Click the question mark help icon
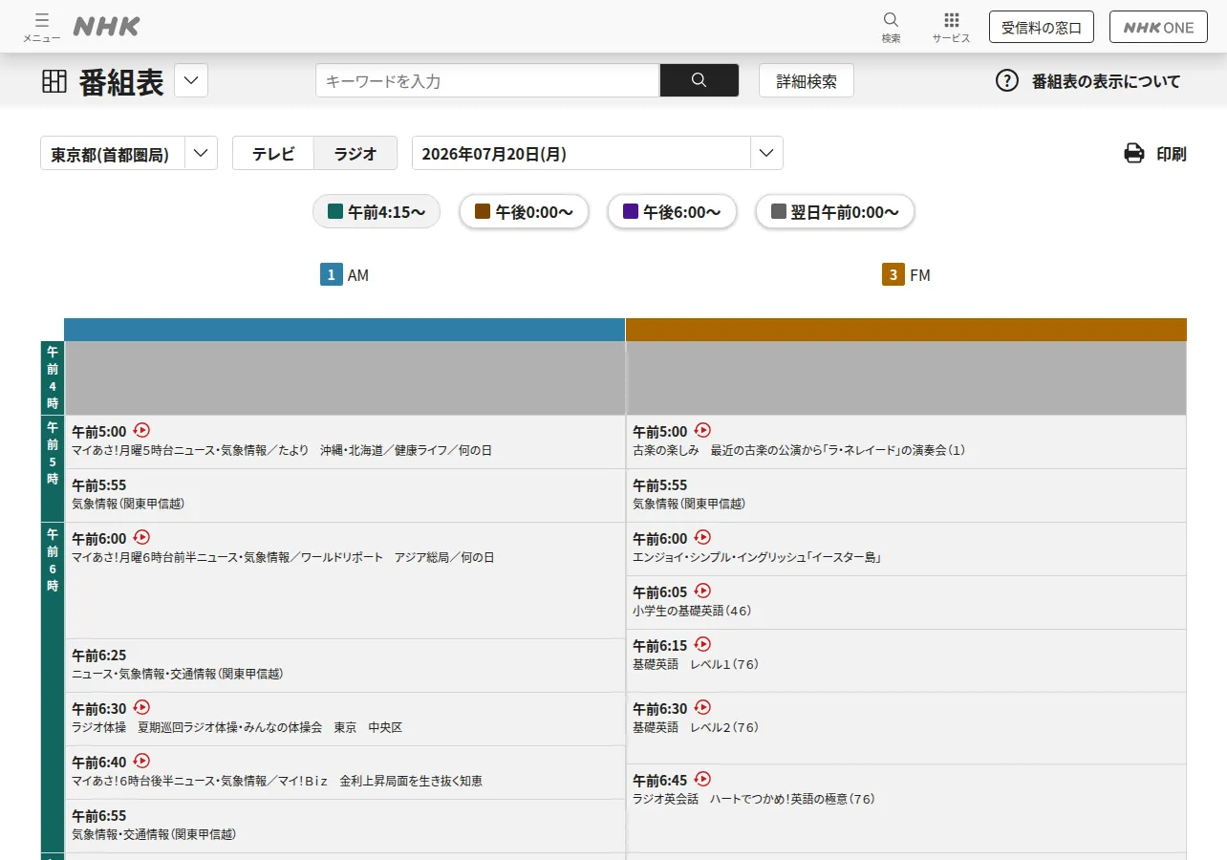The height and width of the screenshot is (860, 1227). point(1007,80)
